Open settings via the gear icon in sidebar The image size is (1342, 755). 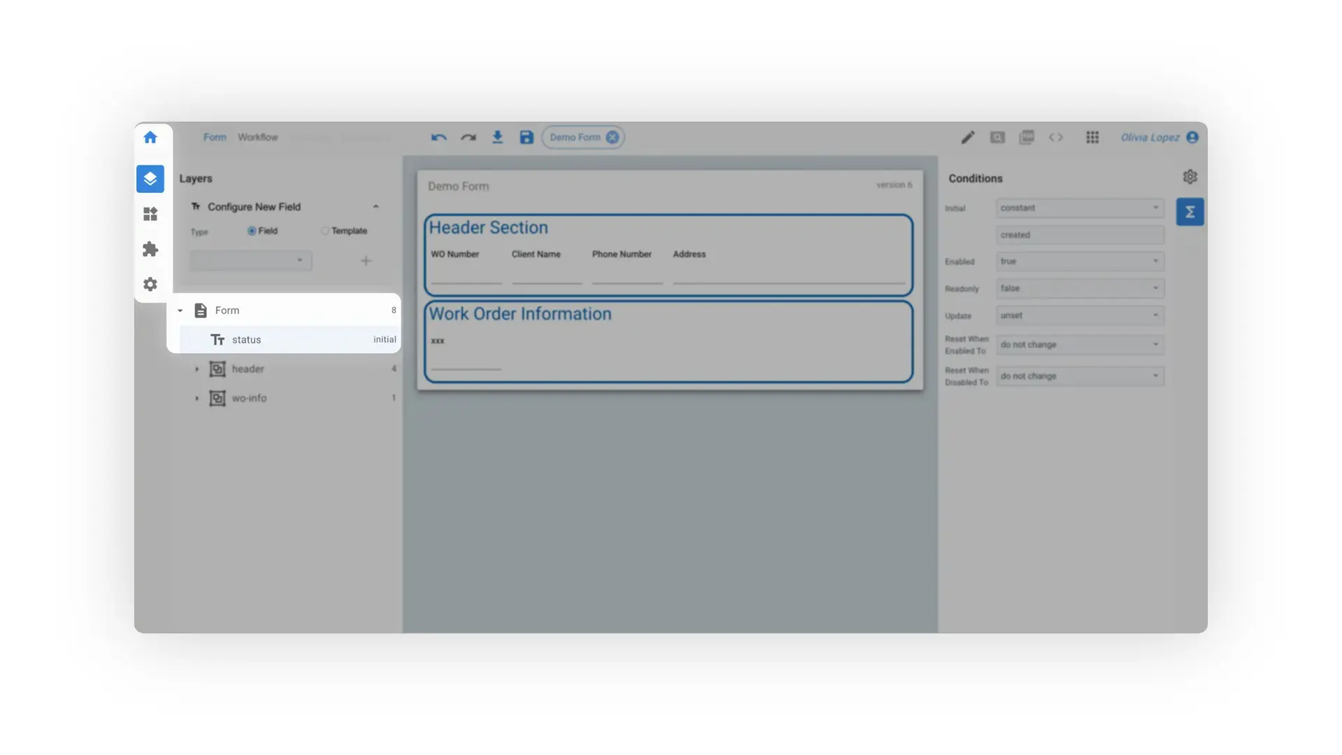[150, 284]
